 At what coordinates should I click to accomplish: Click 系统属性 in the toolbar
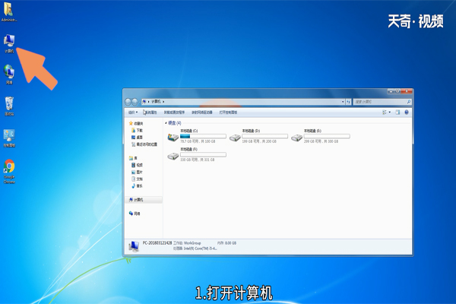point(150,112)
